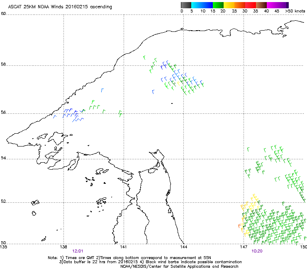Screen dimensions: 307x269
Task: Click the gray 0-5 knots legend segment
Action: pos(186,5)
